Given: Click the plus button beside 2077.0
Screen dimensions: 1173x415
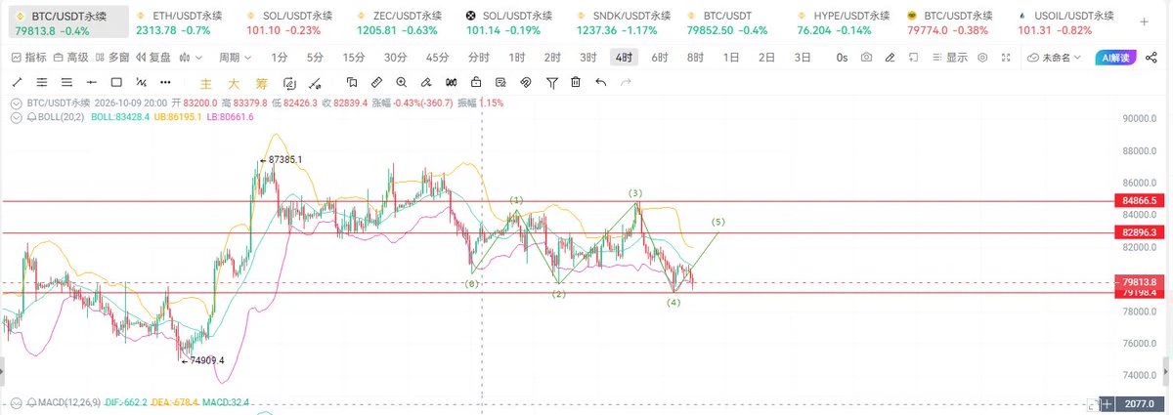Looking at the screenshot, I should coord(1106,402).
